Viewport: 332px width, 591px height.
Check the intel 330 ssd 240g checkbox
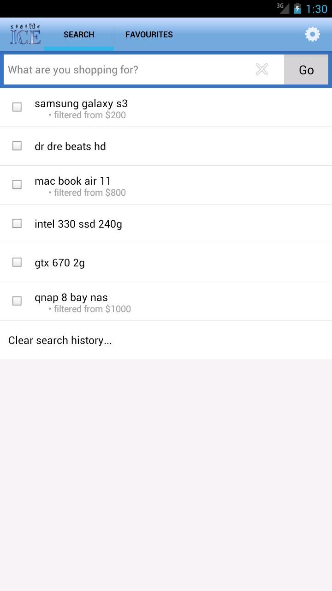pos(17,223)
